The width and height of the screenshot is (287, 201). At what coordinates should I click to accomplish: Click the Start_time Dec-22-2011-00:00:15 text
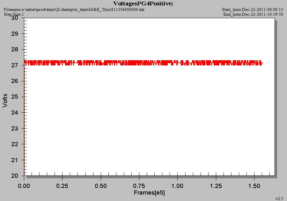pos(253,9)
